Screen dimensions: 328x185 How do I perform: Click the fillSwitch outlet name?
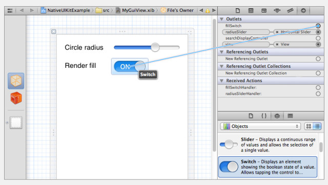tap(234, 26)
